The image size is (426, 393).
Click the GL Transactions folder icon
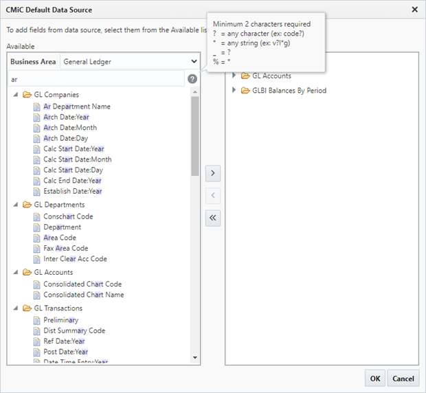pos(27,308)
